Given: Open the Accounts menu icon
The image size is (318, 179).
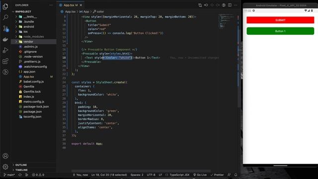Looking at the screenshot, I should click(x=5, y=156).
